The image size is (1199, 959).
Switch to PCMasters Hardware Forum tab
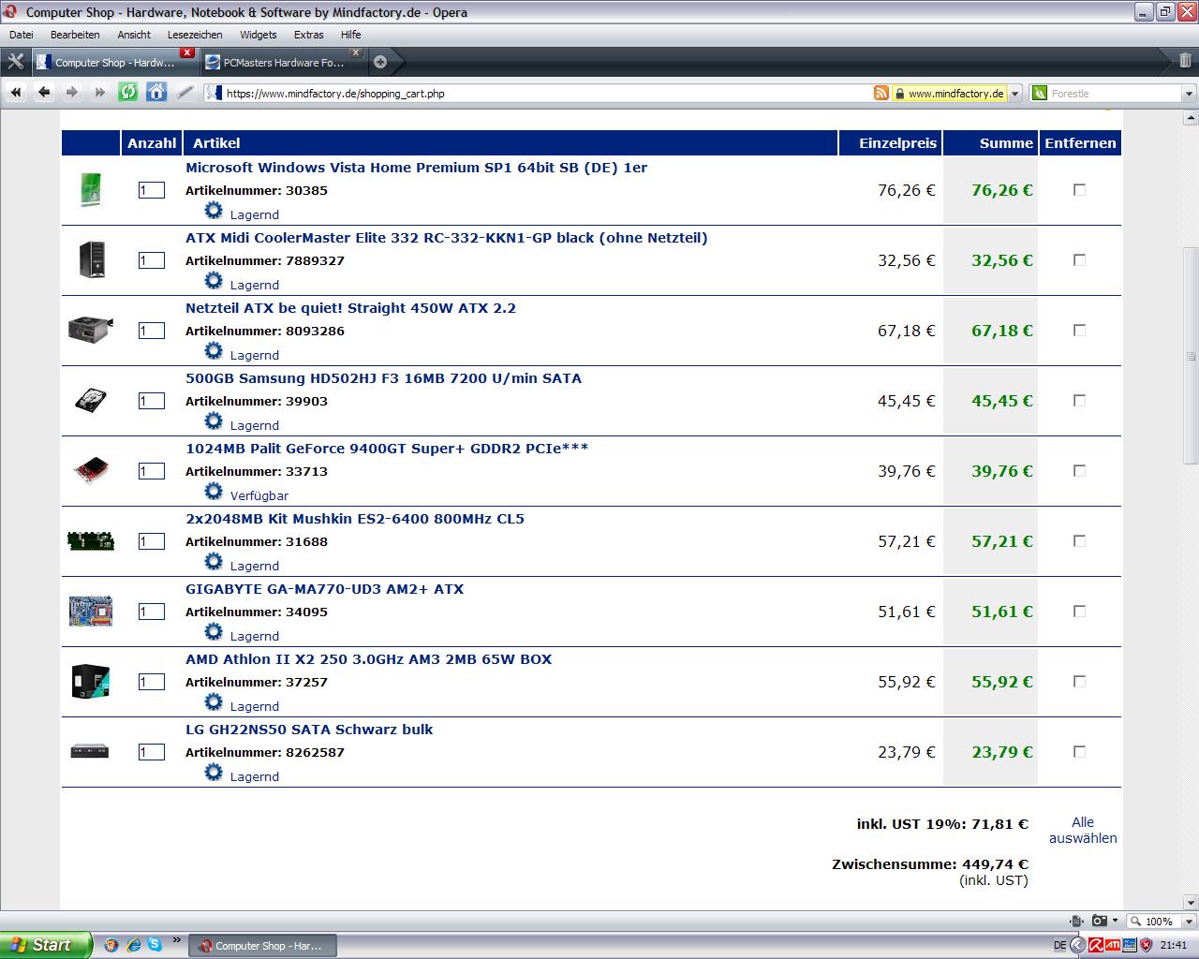coord(282,62)
